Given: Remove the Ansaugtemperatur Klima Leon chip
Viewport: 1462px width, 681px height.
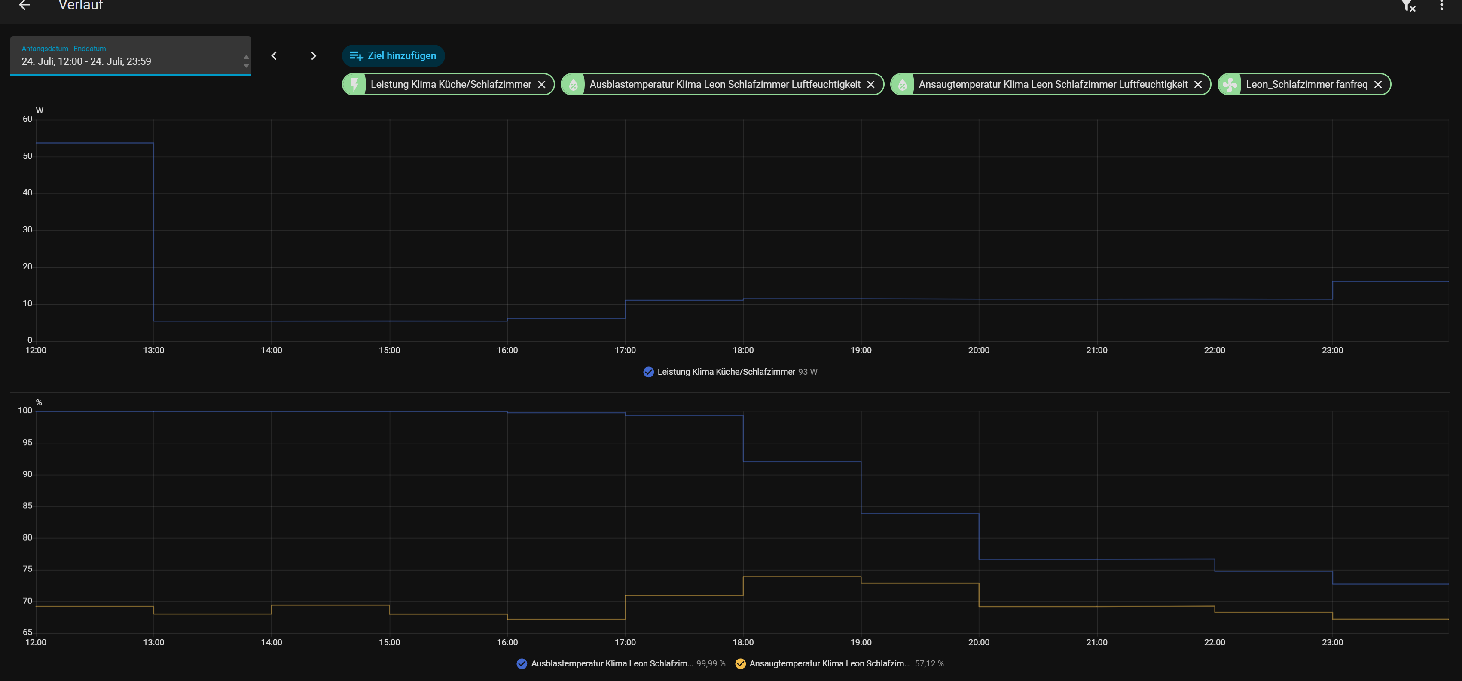Looking at the screenshot, I should pyautogui.click(x=1198, y=85).
